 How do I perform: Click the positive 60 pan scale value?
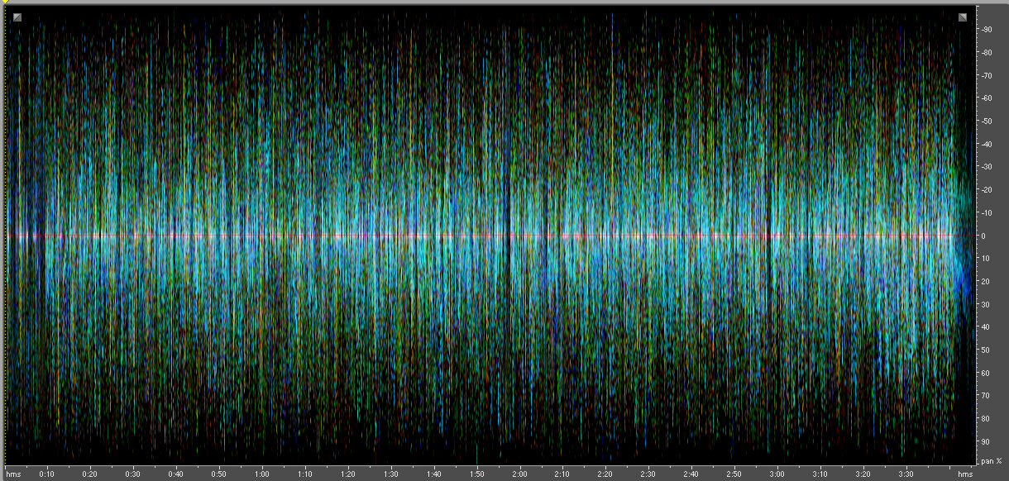point(987,374)
